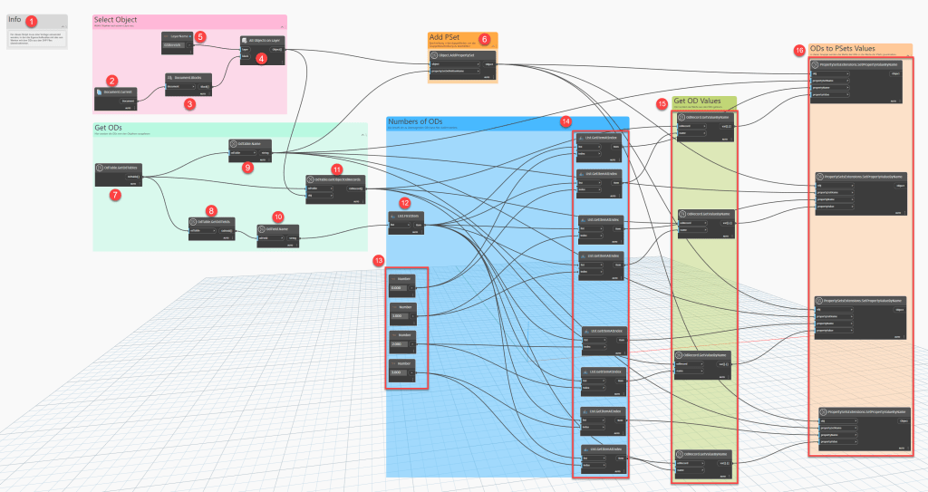Viewport: 928px width, 492px height.
Task: Collapse the Select Object group
Action: (282, 27)
